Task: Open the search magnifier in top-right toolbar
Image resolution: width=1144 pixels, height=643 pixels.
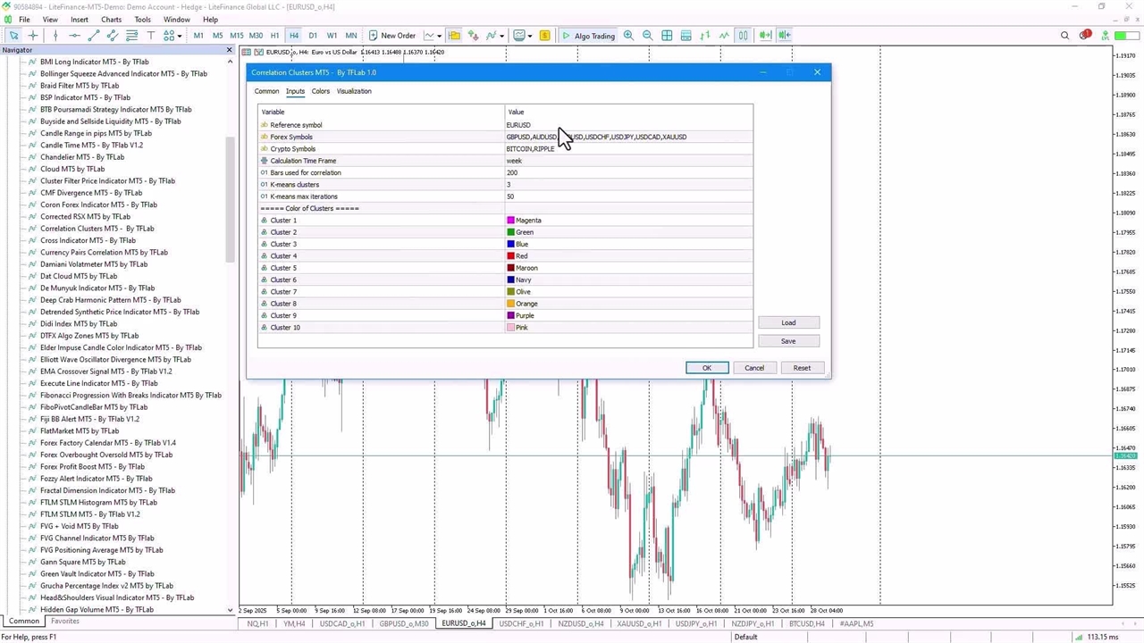Action: (x=1064, y=36)
